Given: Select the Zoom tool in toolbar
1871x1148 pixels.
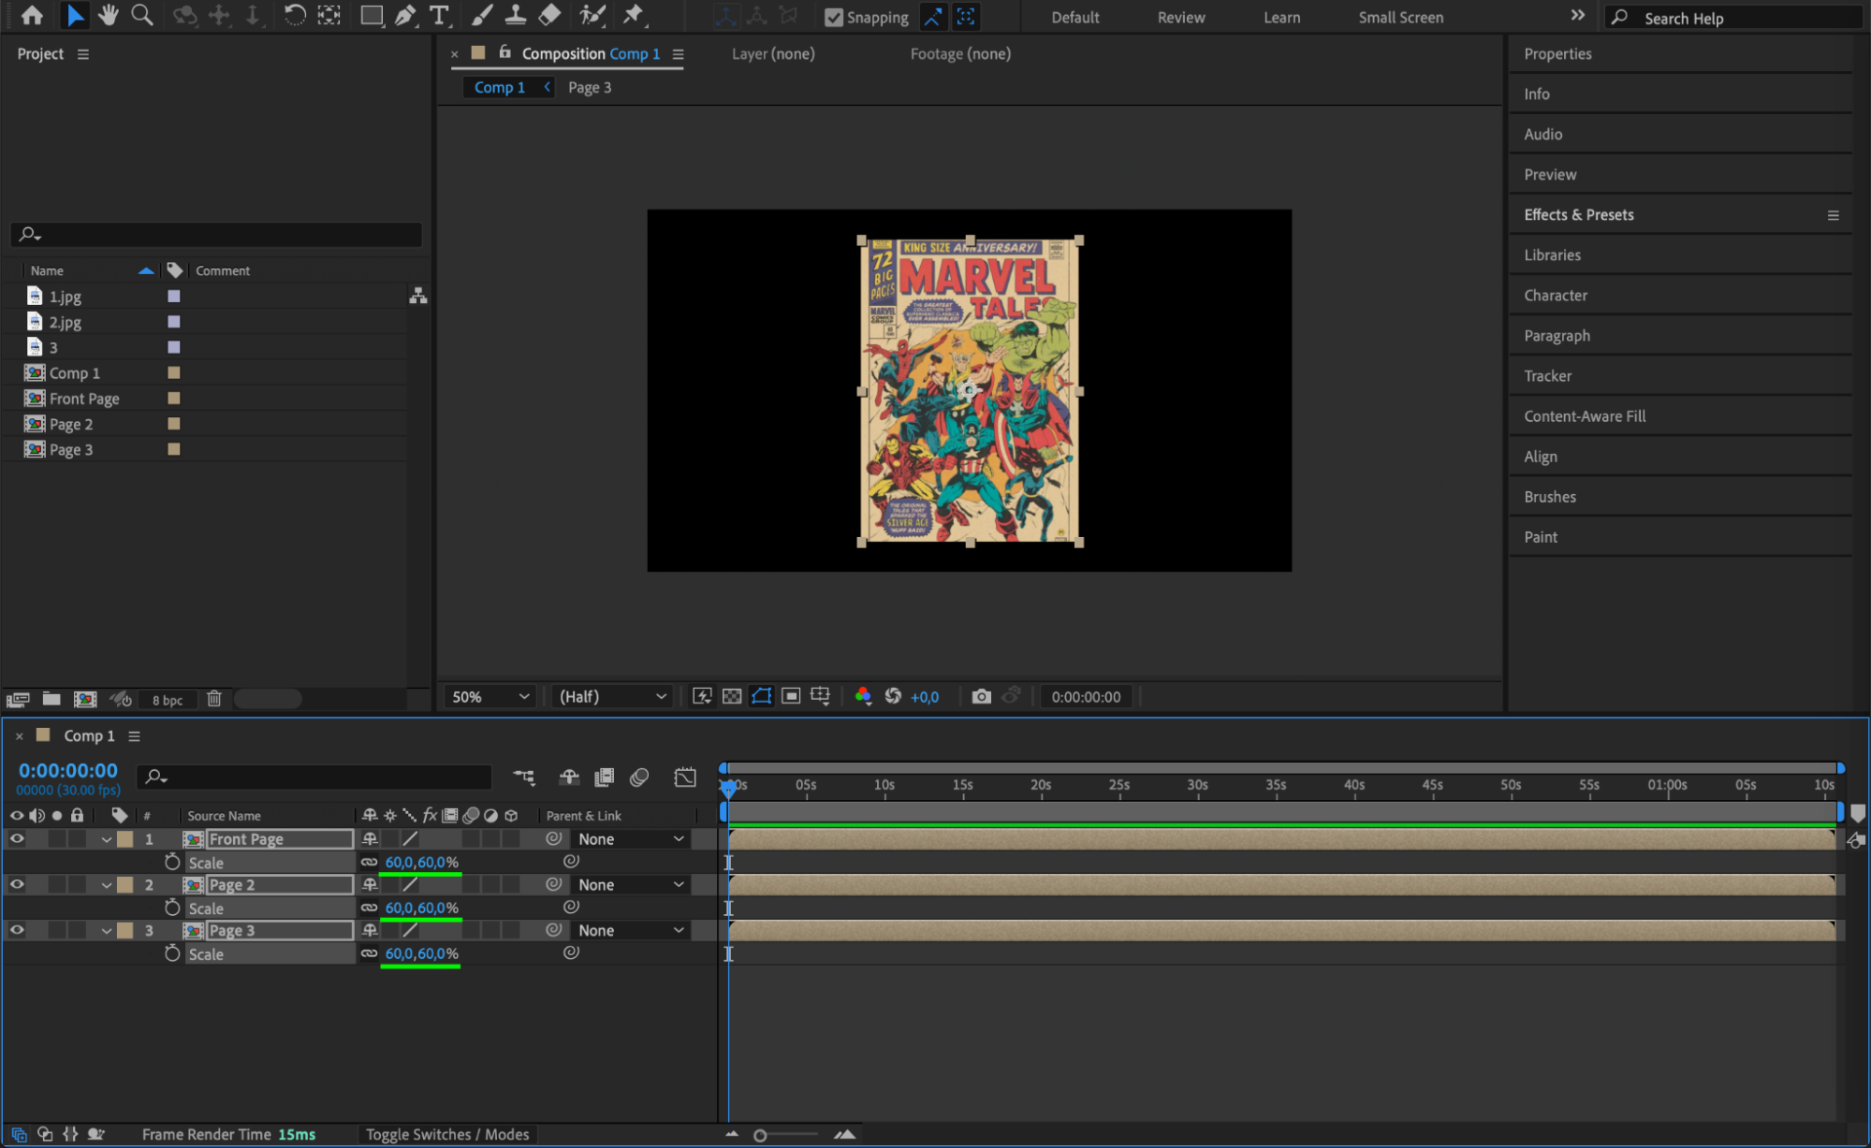Looking at the screenshot, I should pyautogui.click(x=142, y=15).
